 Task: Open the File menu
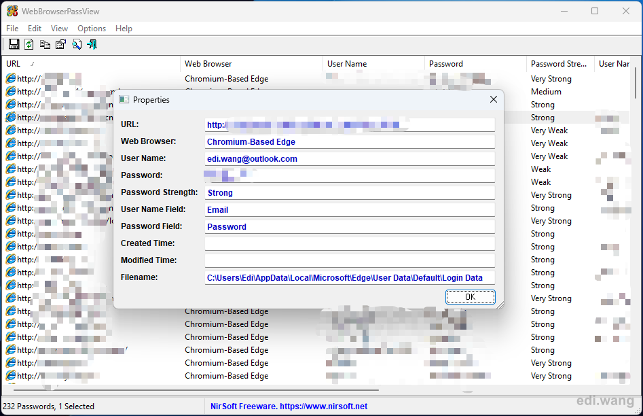pyautogui.click(x=12, y=29)
